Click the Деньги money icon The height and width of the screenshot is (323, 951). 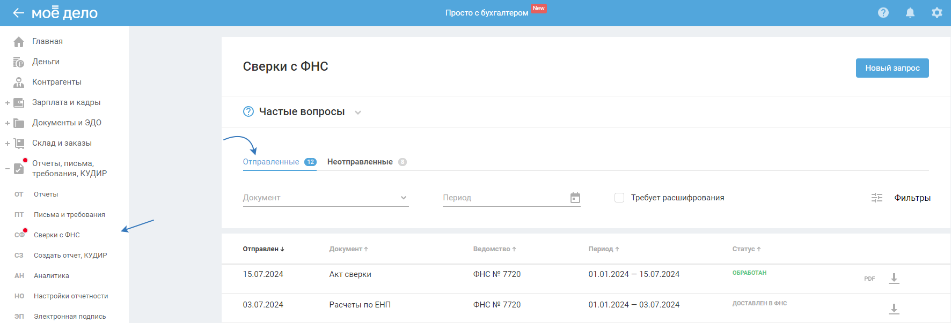point(19,62)
